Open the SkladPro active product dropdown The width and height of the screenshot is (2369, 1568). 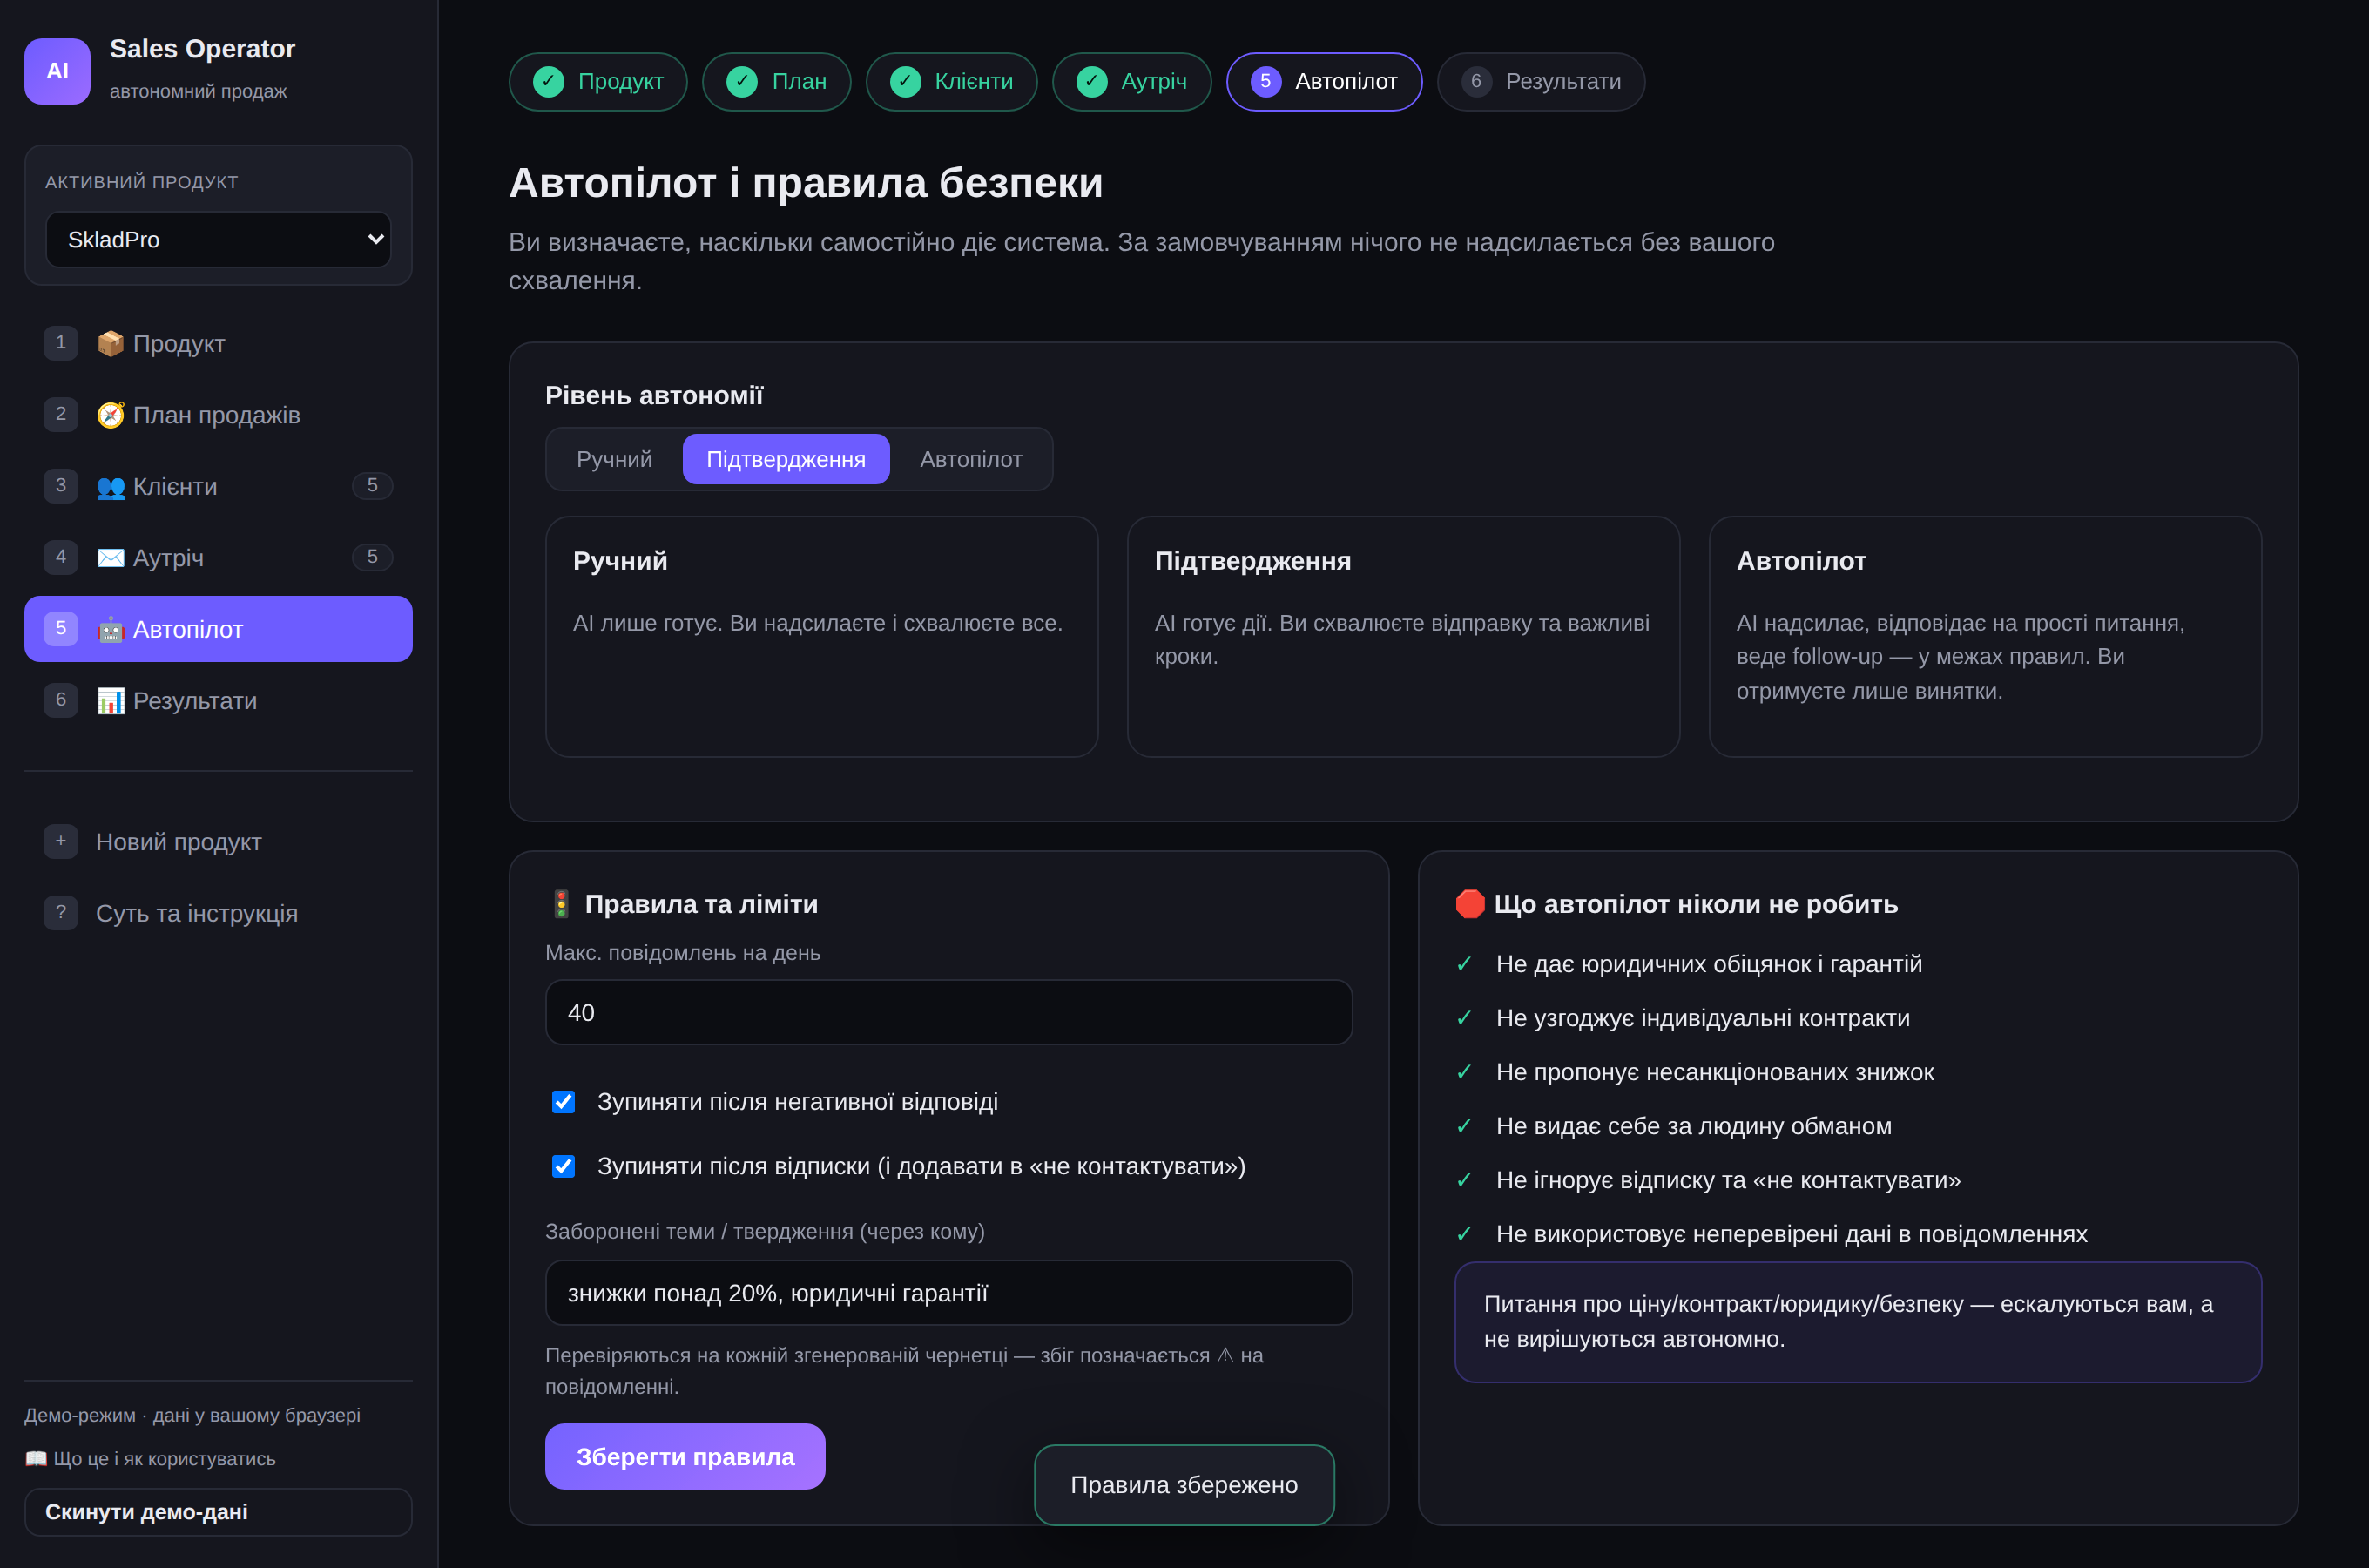pos(218,240)
